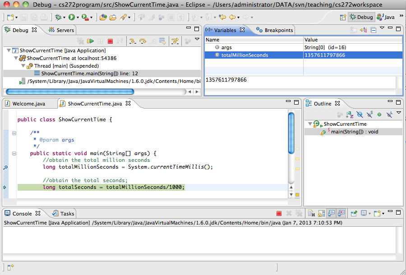
Task: Click the Open Console icon
Action: pos(377,213)
